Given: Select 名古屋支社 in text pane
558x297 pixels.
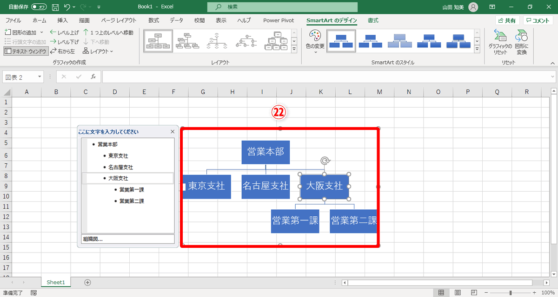Looking at the screenshot, I should [x=120, y=167].
